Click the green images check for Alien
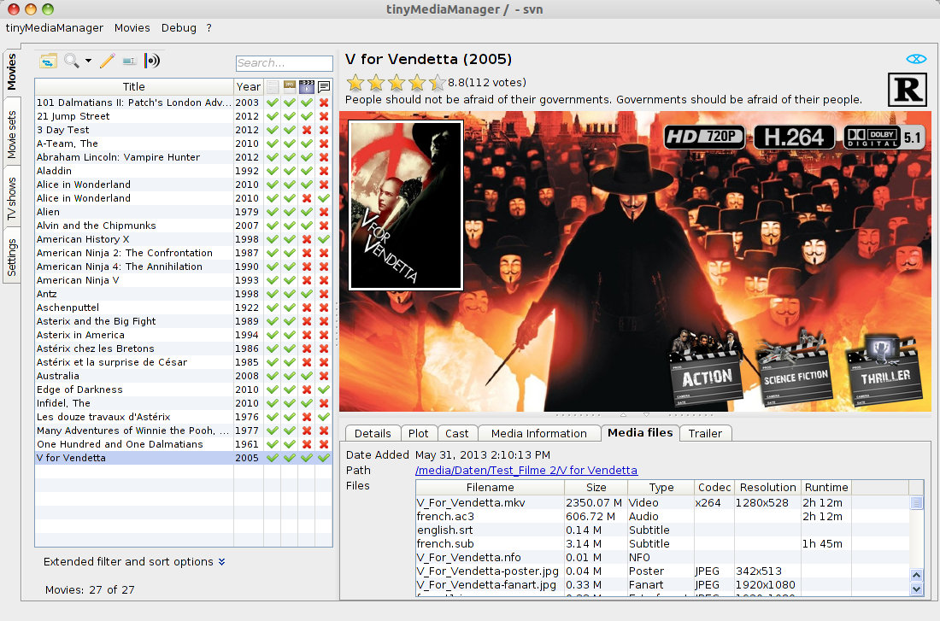 [290, 212]
